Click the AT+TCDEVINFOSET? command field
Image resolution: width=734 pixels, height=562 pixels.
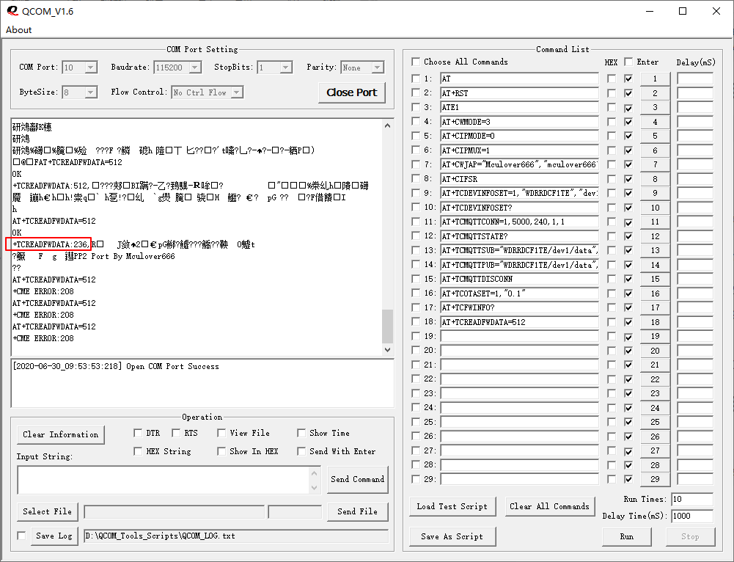pyautogui.click(x=519, y=208)
